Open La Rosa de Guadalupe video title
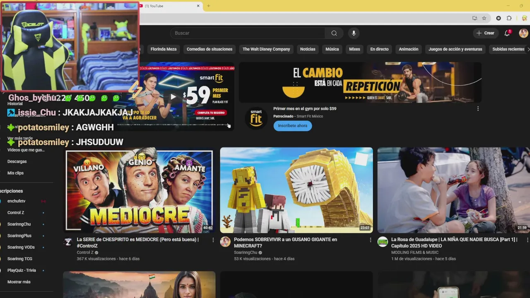The width and height of the screenshot is (530, 298). 454,243
